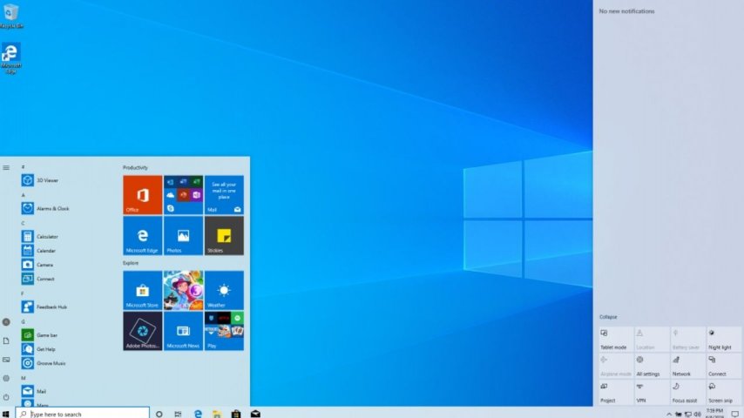Open Pictures from the Start left rail
Screen dimensions: 744x418
click(6, 360)
